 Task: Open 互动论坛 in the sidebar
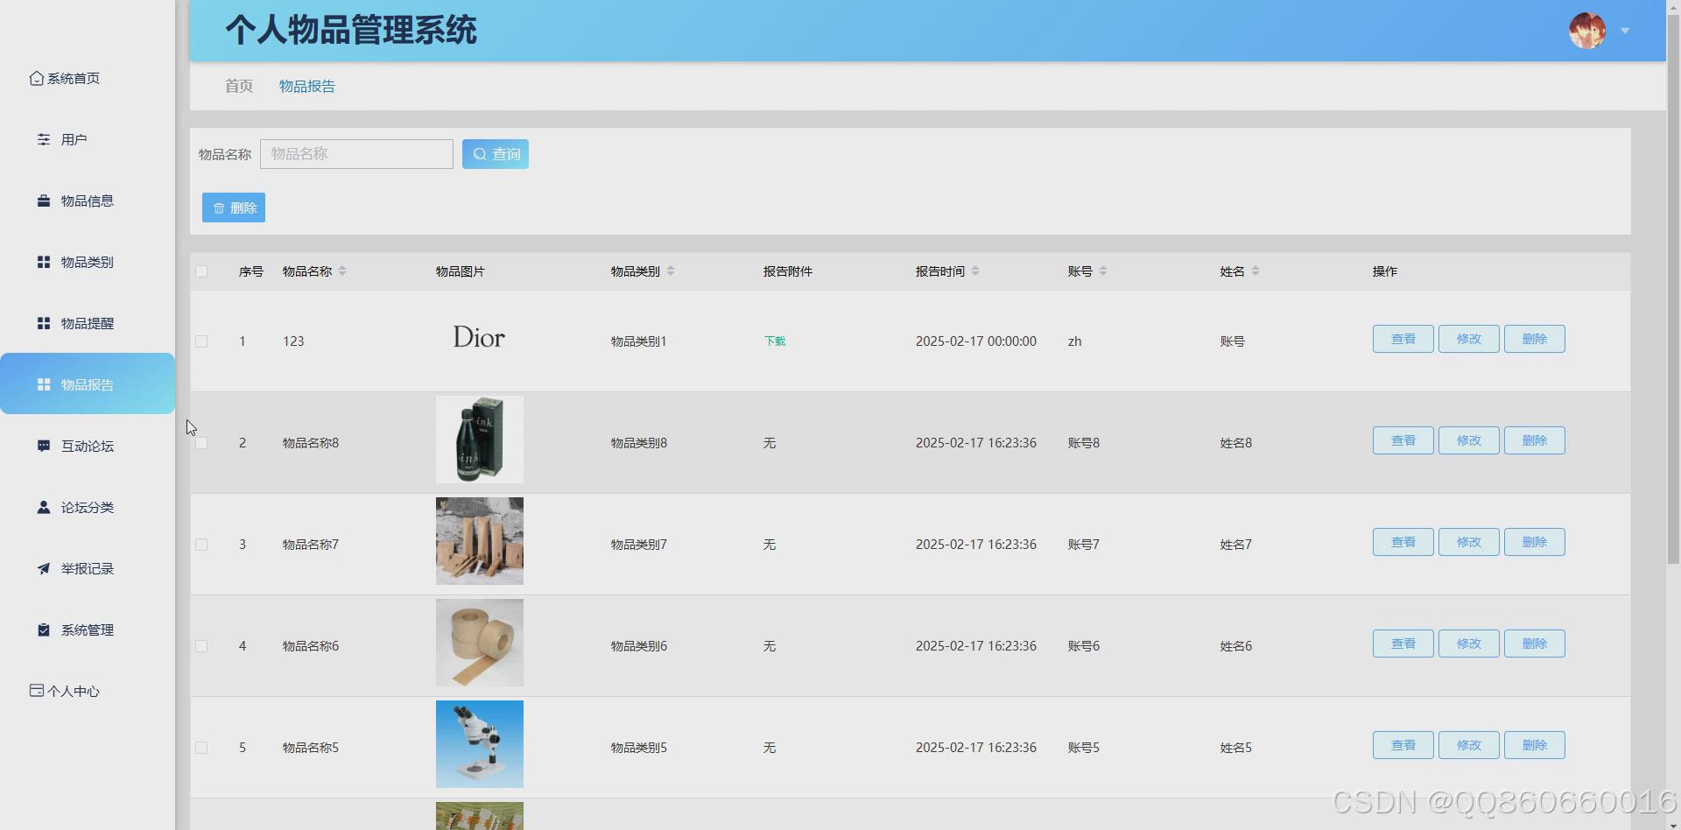87,446
